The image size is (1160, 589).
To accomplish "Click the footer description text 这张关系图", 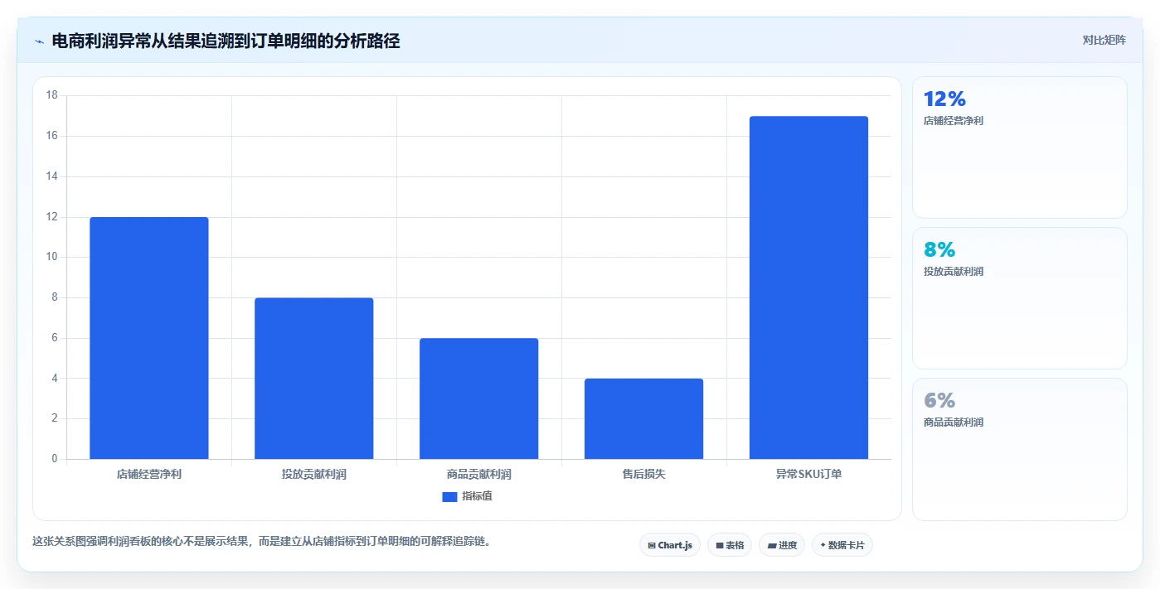I will point(262,542).
